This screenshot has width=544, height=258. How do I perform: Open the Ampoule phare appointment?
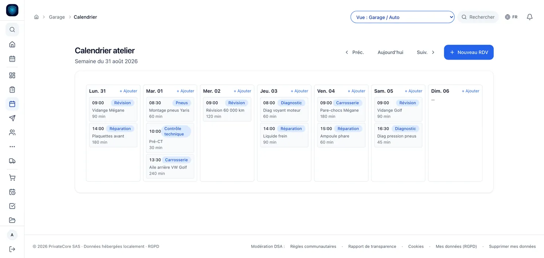pyautogui.click(x=341, y=135)
